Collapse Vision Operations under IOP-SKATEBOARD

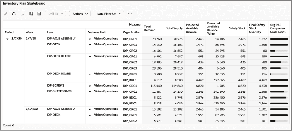[x=90, y=92]
